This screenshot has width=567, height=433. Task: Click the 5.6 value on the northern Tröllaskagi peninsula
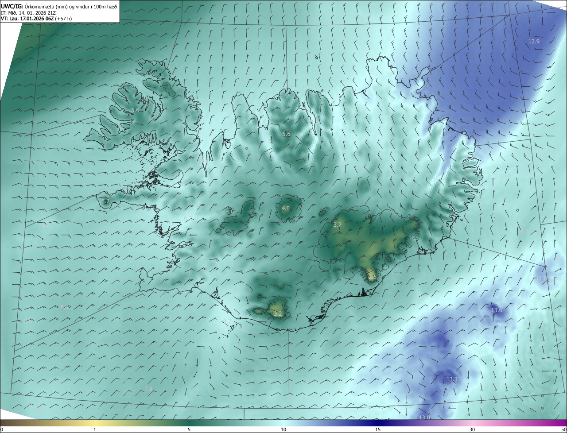coord(286,134)
